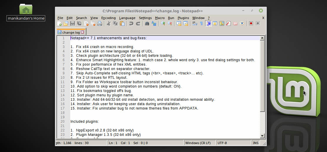The width and height of the screenshot is (327, 152).
Task: Create a new document with the New toolbar icon
Action: [59, 23]
